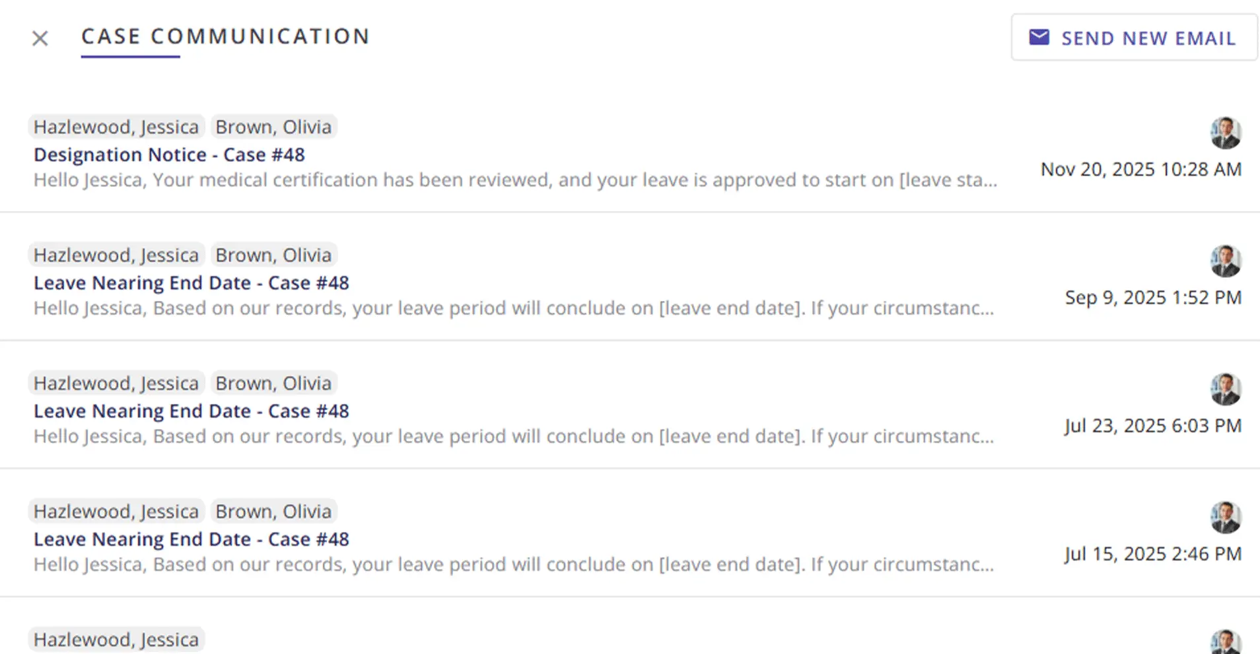Close the Case Communication panel with the X icon
This screenshot has height=654, width=1260.
point(40,38)
